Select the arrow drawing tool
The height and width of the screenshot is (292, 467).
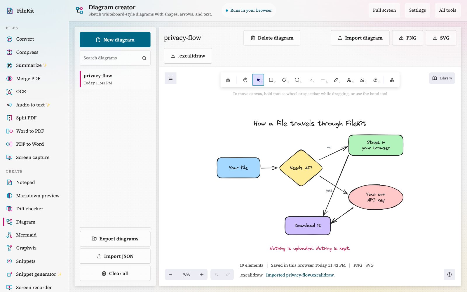310,80
